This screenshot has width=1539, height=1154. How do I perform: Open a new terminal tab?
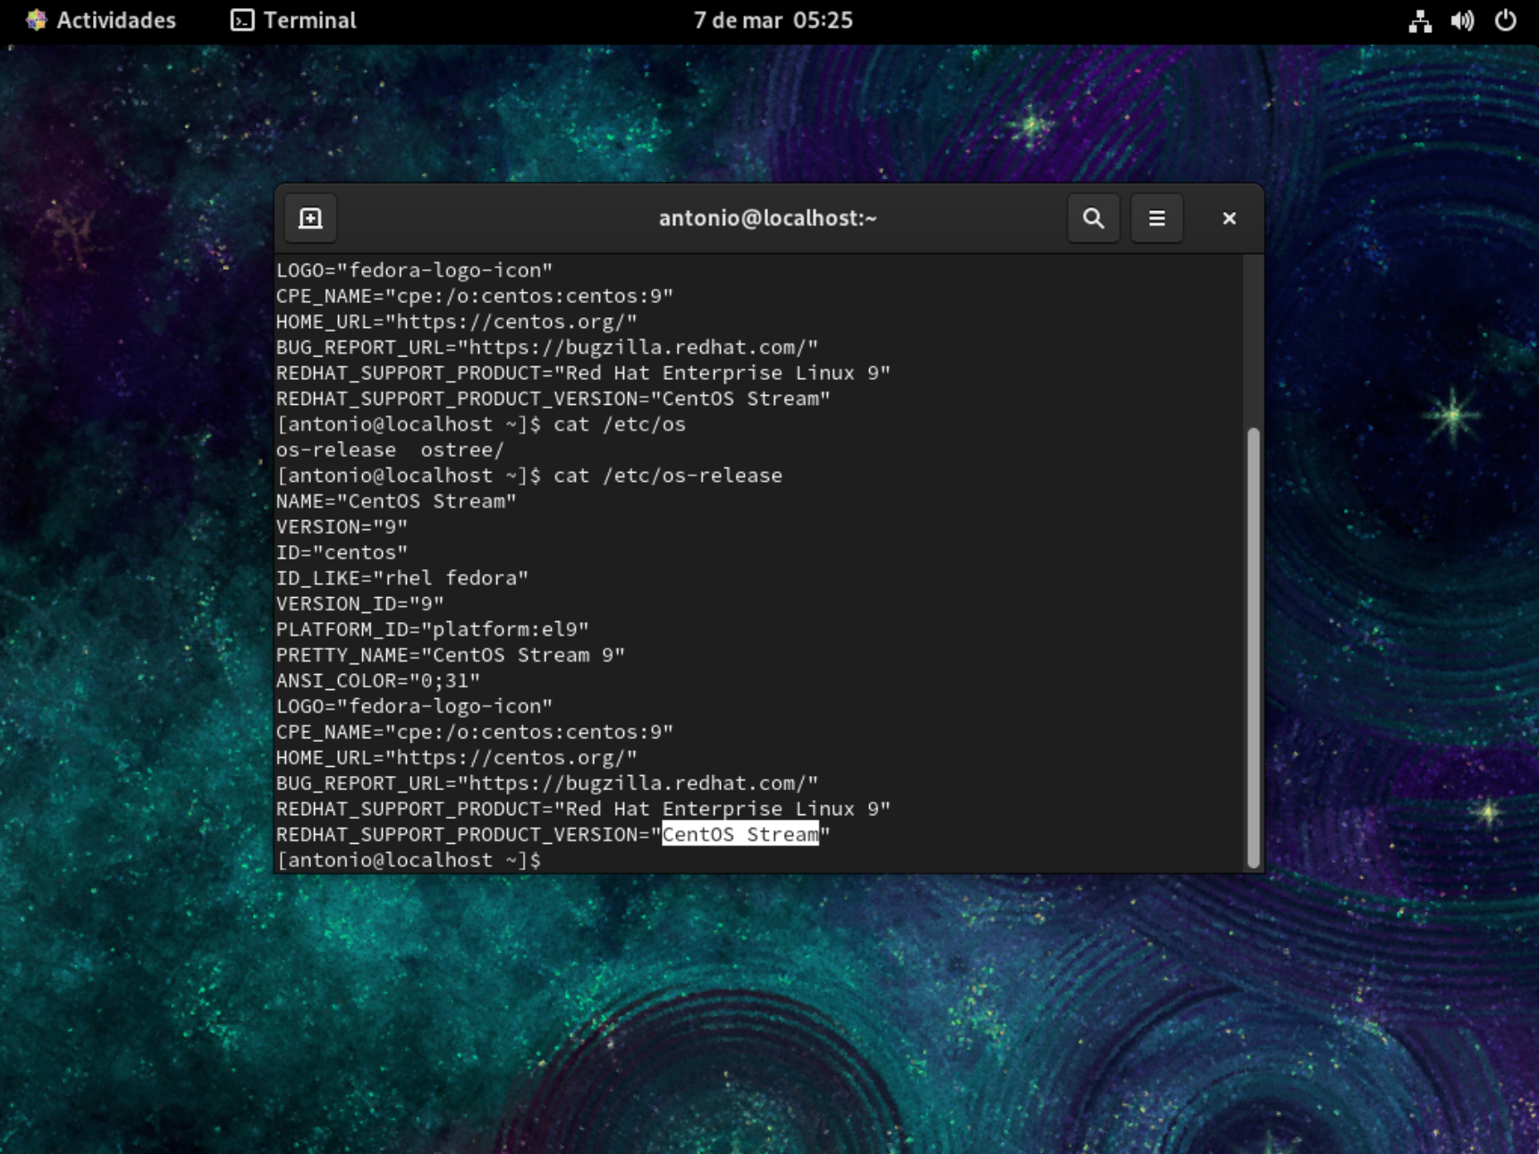pos(310,218)
